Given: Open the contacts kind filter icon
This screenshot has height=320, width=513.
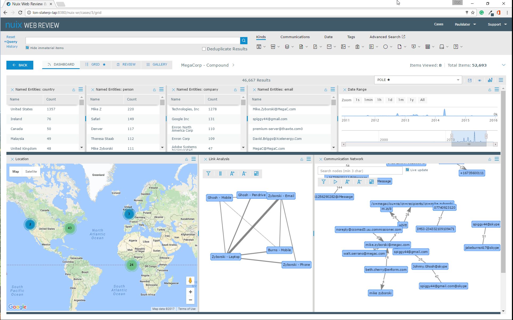Looking at the screenshot, I should (x=259, y=47).
